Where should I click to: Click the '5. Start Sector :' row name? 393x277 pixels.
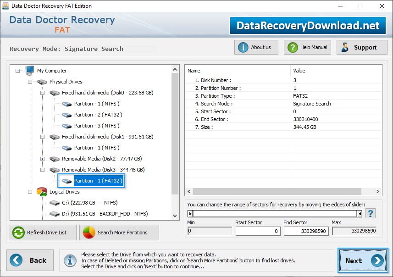tap(213, 111)
